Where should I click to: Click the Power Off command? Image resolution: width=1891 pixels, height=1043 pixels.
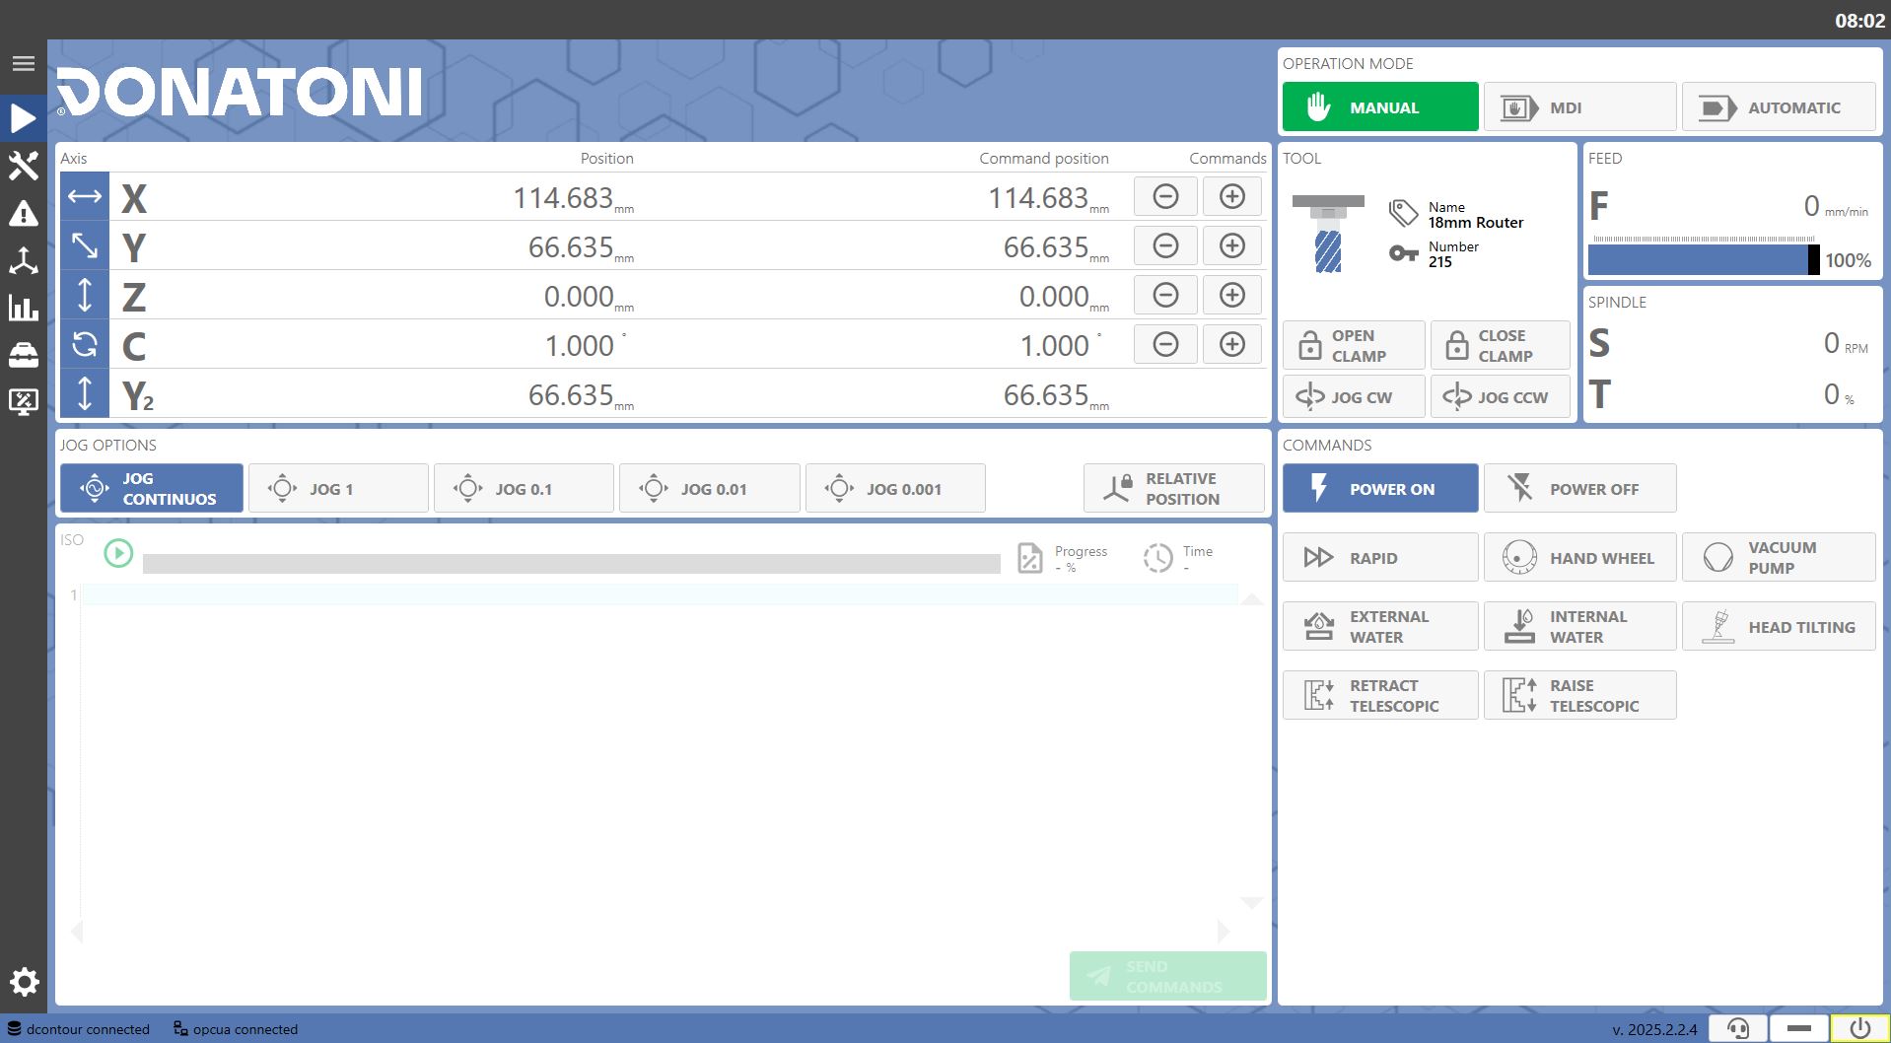[x=1579, y=488]
